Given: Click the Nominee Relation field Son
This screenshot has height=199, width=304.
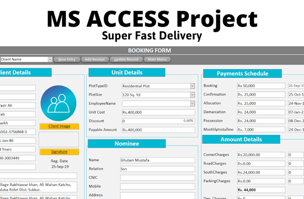Looking at the screenshot, I should pos(157,169).
